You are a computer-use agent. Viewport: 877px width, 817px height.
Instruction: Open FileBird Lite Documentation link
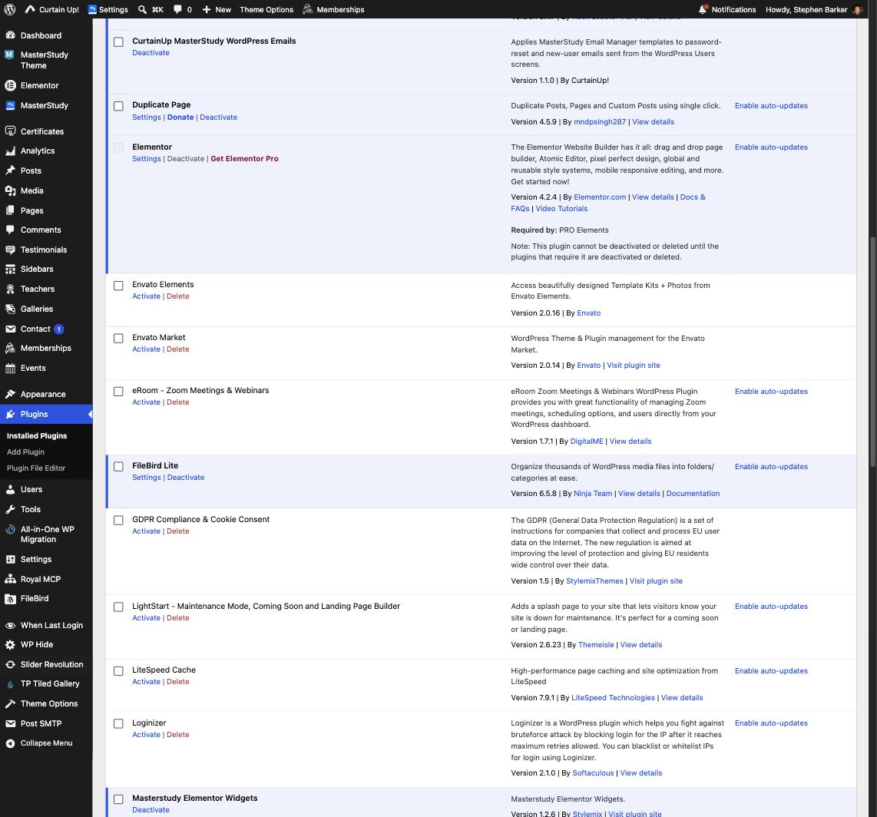point(693,493)
